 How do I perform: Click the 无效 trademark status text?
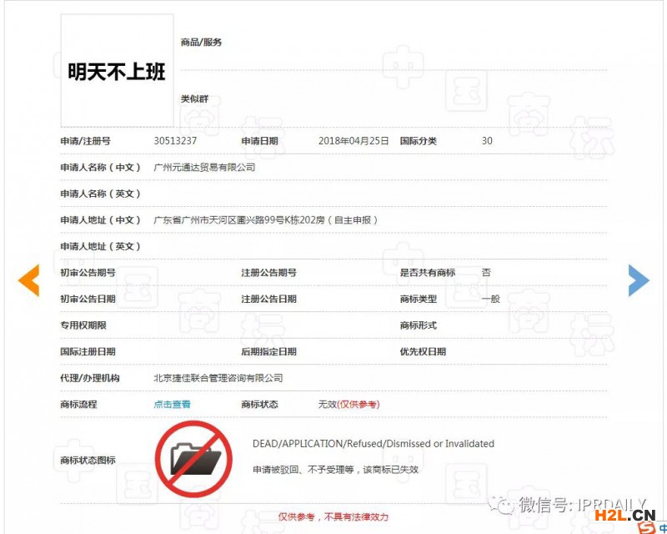328,405
